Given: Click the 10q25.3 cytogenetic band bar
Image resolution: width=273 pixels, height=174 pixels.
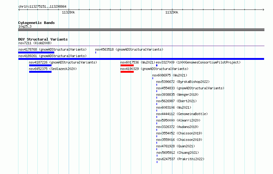Looking at the screenshot, I should 141,30.
